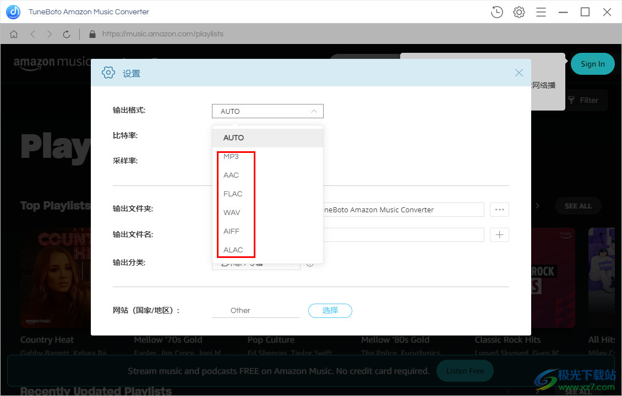Click next arrow beside Top Playlists
Screen dimensions: 622x396
pos(537,206)
